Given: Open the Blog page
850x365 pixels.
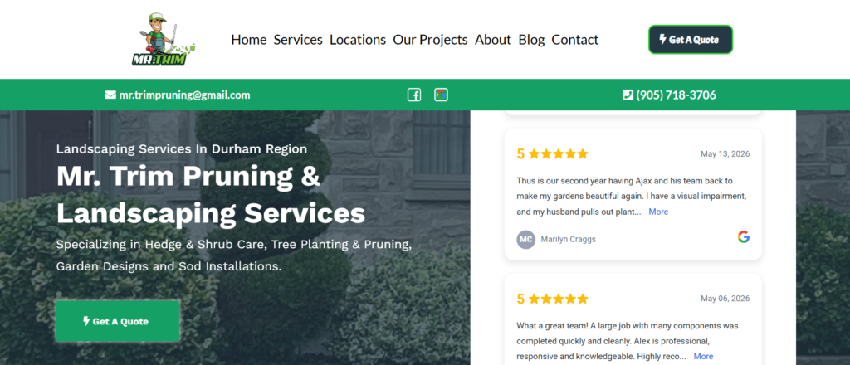Looking at the screenshot, I should click(x=531, y=40).
